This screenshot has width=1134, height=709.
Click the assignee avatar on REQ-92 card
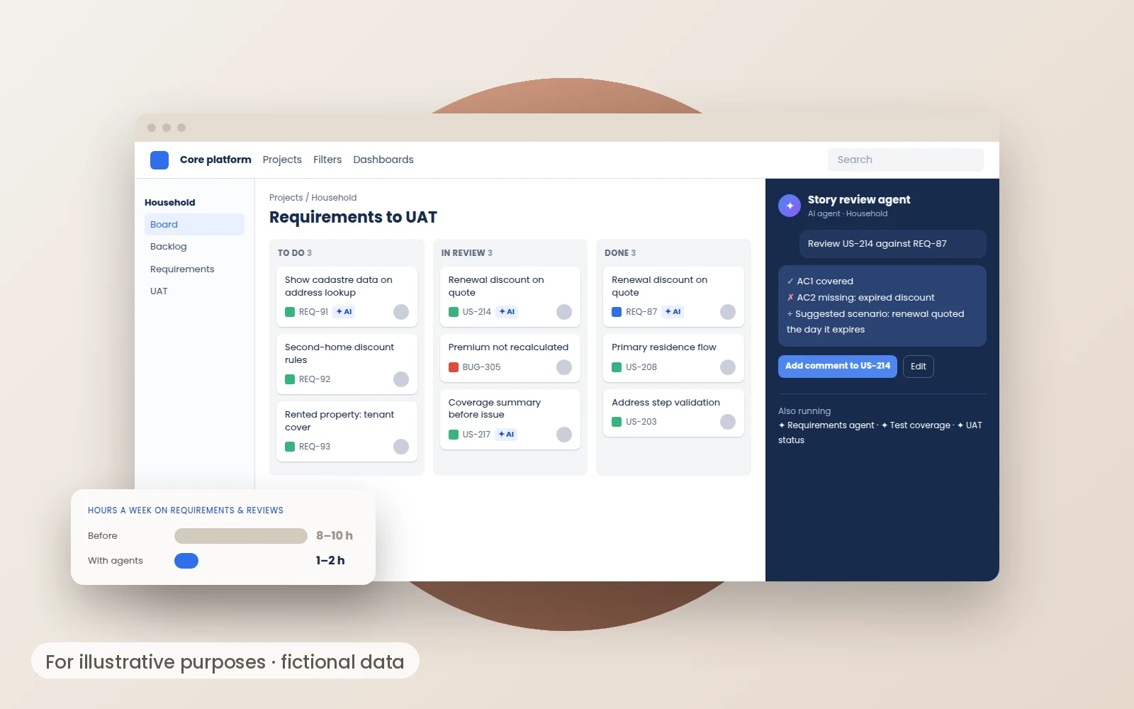pyautogui.click(x=401, y=379)
